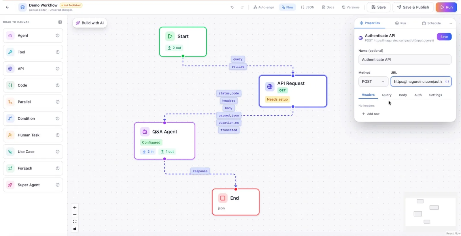This screenshot has width=461, height=236.
Task: Click the Parallel node icon in sidebar
Action: [x=10, y=102]
